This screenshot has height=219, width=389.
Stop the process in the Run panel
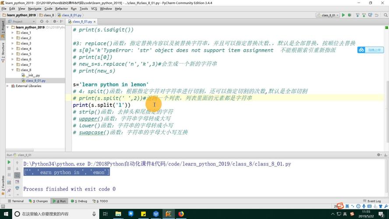[x=9, y=169]
